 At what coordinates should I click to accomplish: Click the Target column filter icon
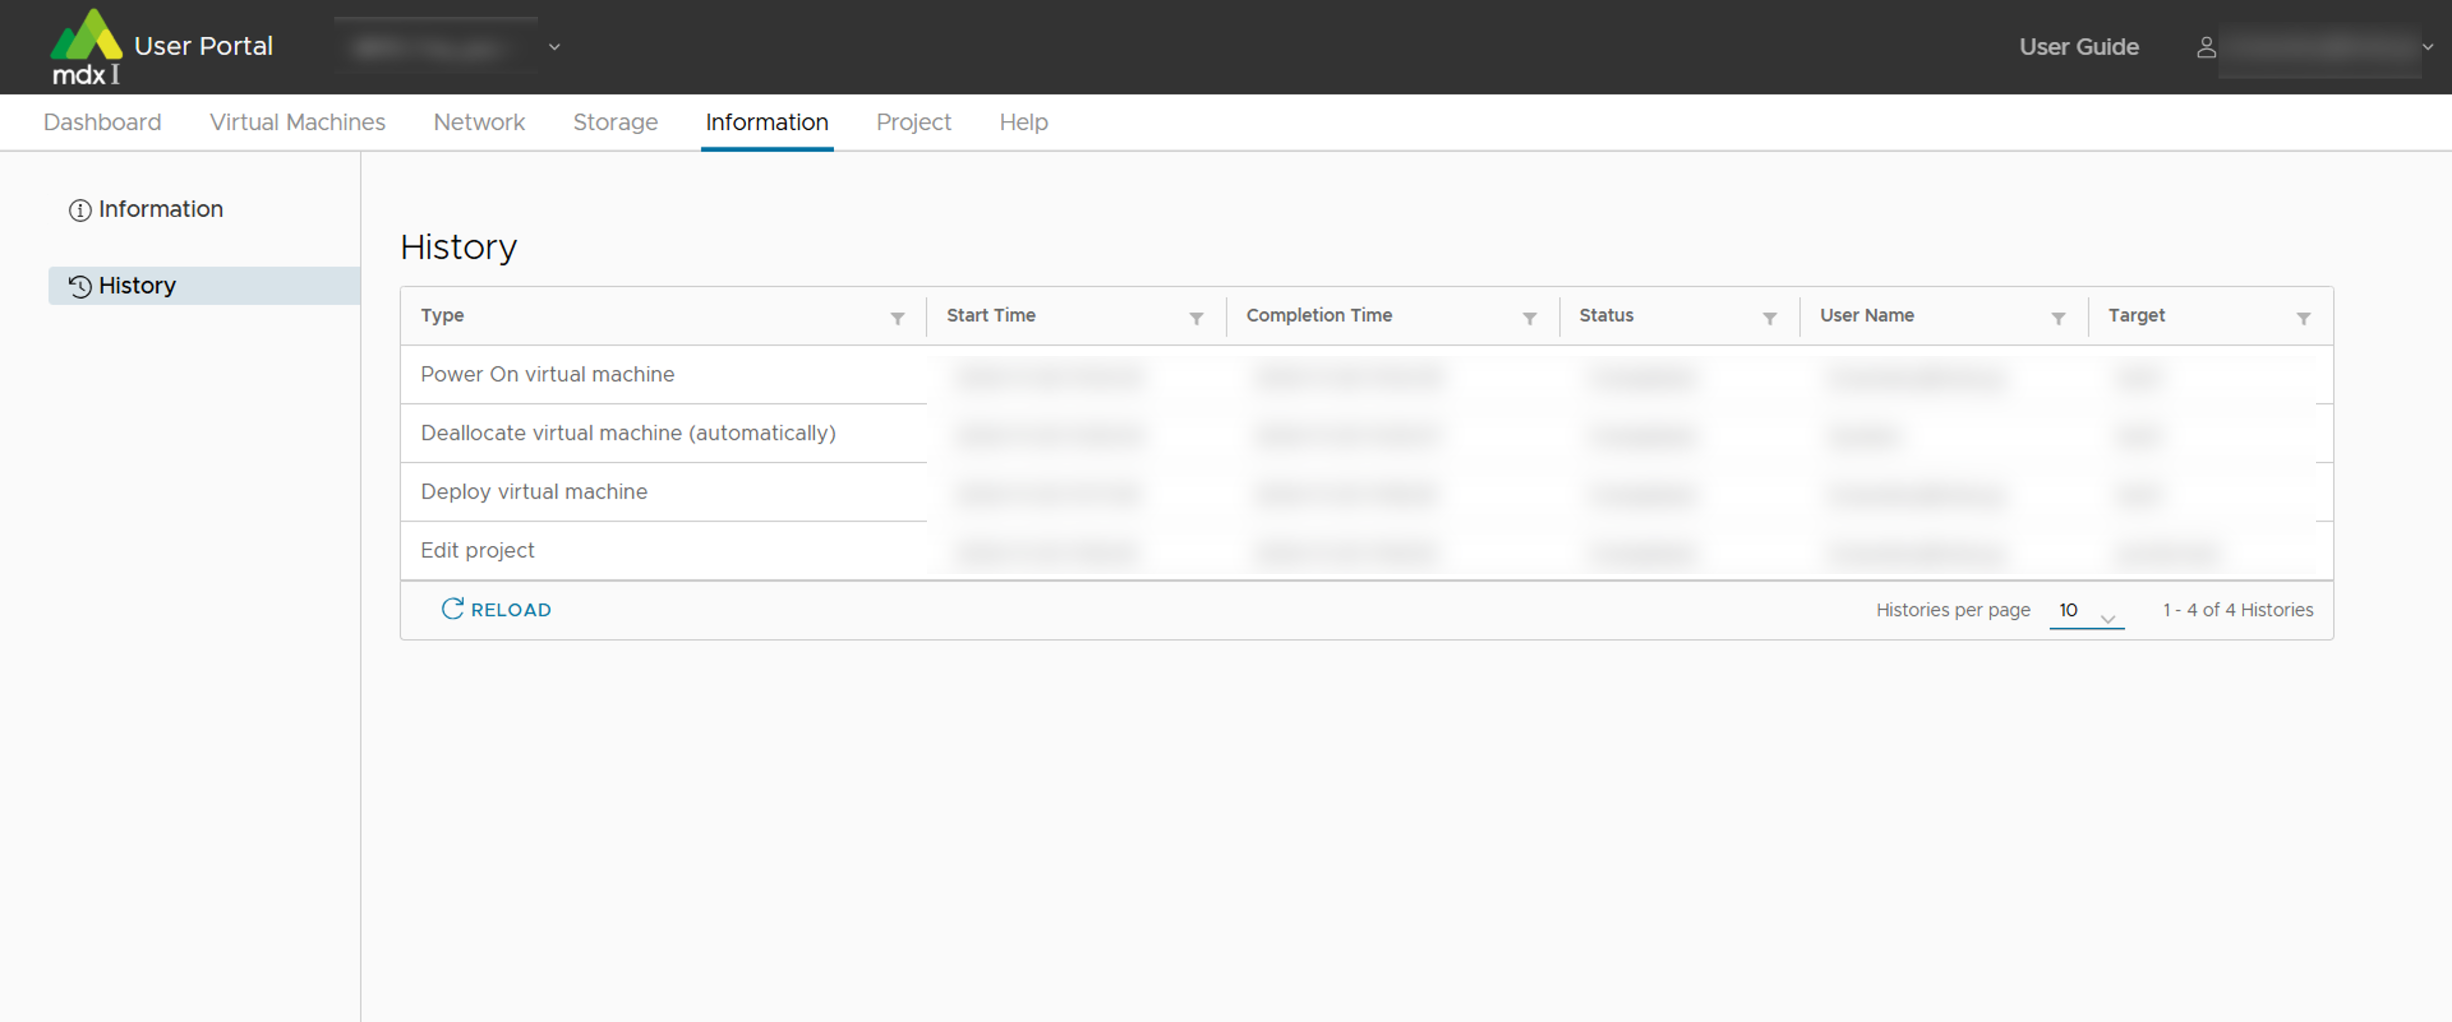pyautogui.click(x=2303, y=319)
